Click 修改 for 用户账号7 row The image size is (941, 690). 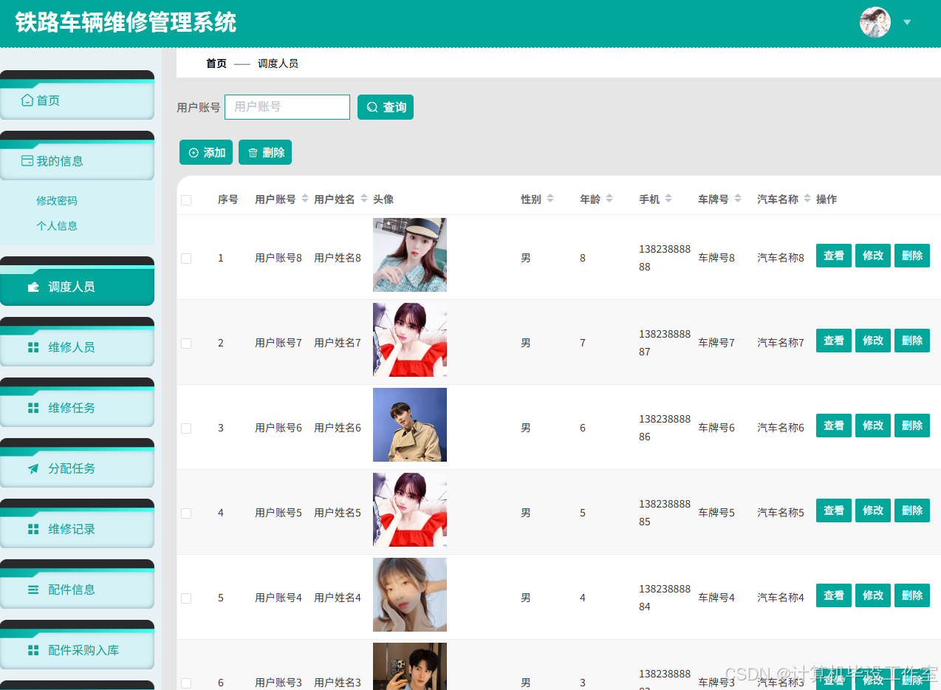pyautogui.click(x=873, y=341)
